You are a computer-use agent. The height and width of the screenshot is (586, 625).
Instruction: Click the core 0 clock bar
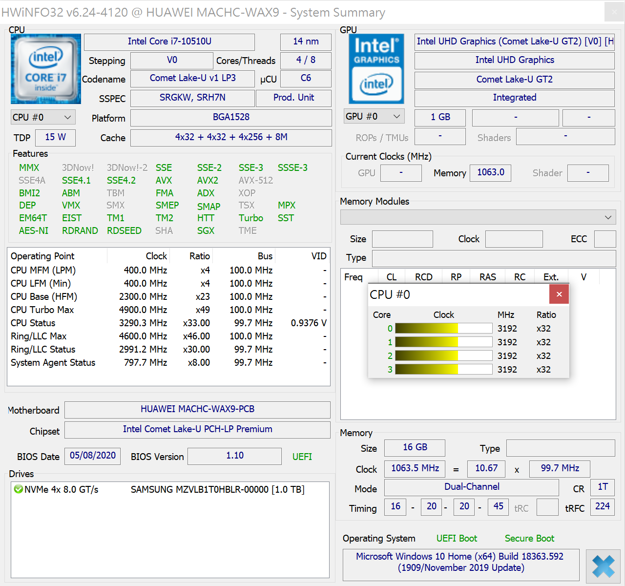443,329
